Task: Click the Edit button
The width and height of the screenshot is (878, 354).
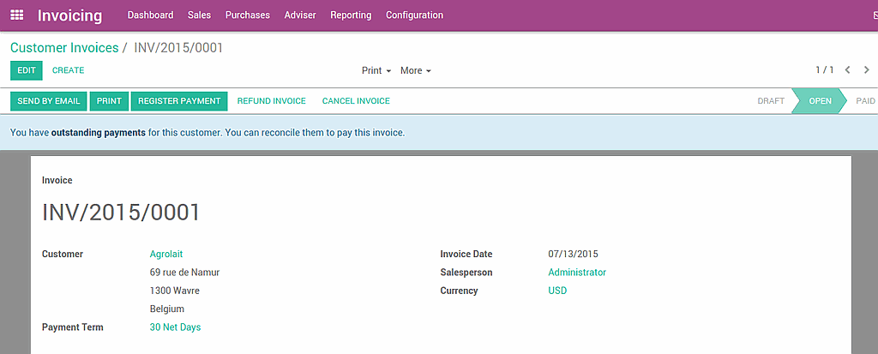Action: click(x=27, y=70)
